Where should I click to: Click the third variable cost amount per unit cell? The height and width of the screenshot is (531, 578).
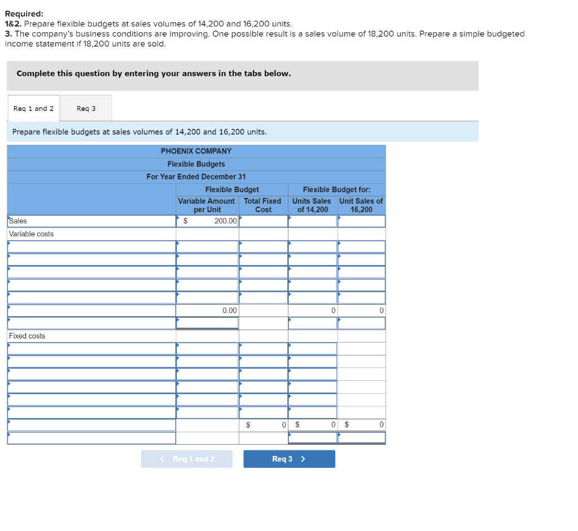coord(207,272)
